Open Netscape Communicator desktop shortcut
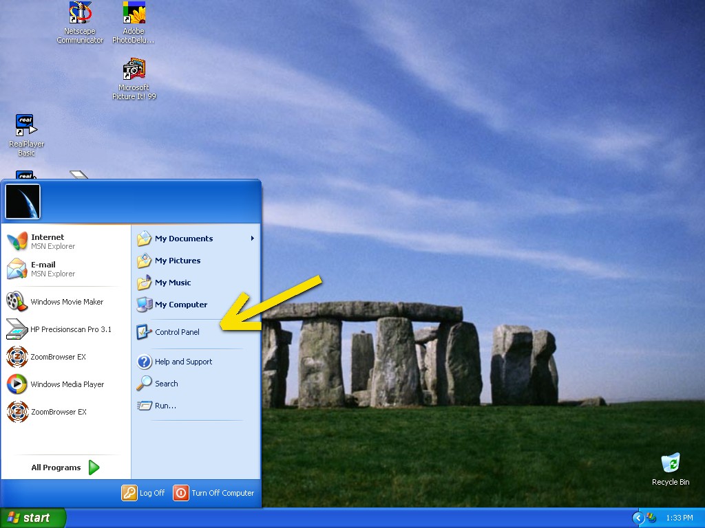 click(x=80, y=14)
